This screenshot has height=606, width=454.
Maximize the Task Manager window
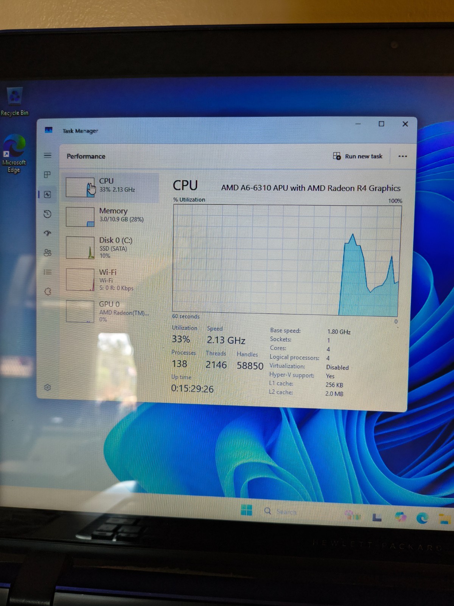coord(381,124)
